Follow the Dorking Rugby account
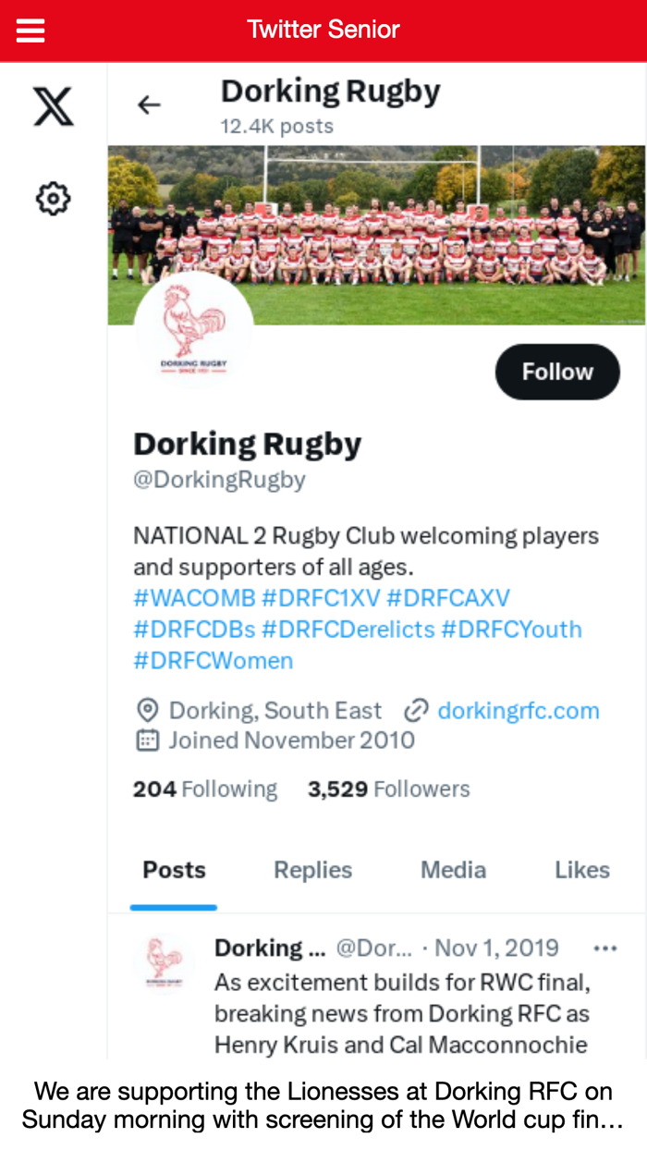 coord(557,371)
